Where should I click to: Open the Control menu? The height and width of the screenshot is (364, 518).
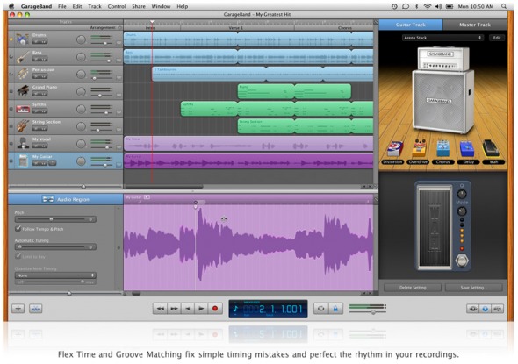117,6
